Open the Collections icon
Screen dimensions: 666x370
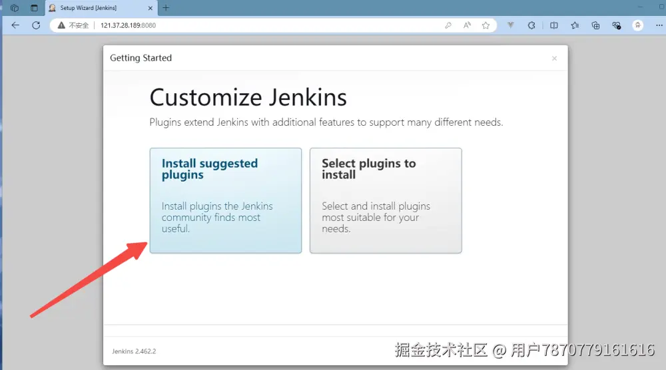tap(595, 25)
